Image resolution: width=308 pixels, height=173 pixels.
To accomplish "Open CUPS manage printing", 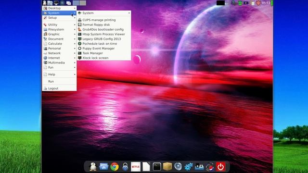I will pos(104,20).
